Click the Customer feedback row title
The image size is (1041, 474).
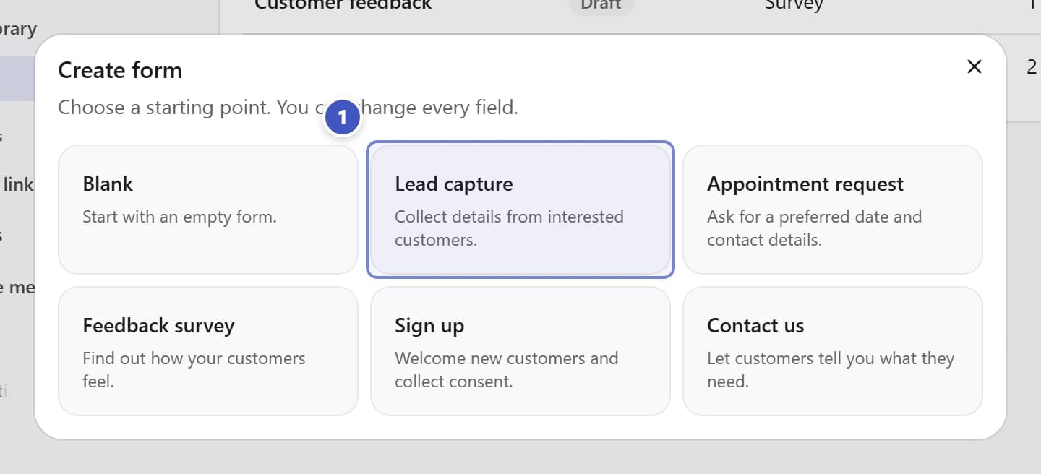pyautogui.click(x=343, y=4)
